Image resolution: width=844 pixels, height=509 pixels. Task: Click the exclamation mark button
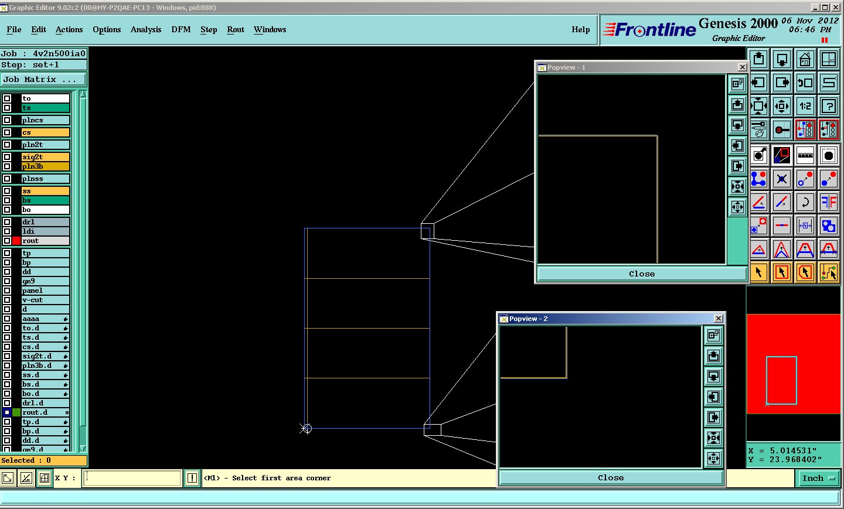coord(192,478)
